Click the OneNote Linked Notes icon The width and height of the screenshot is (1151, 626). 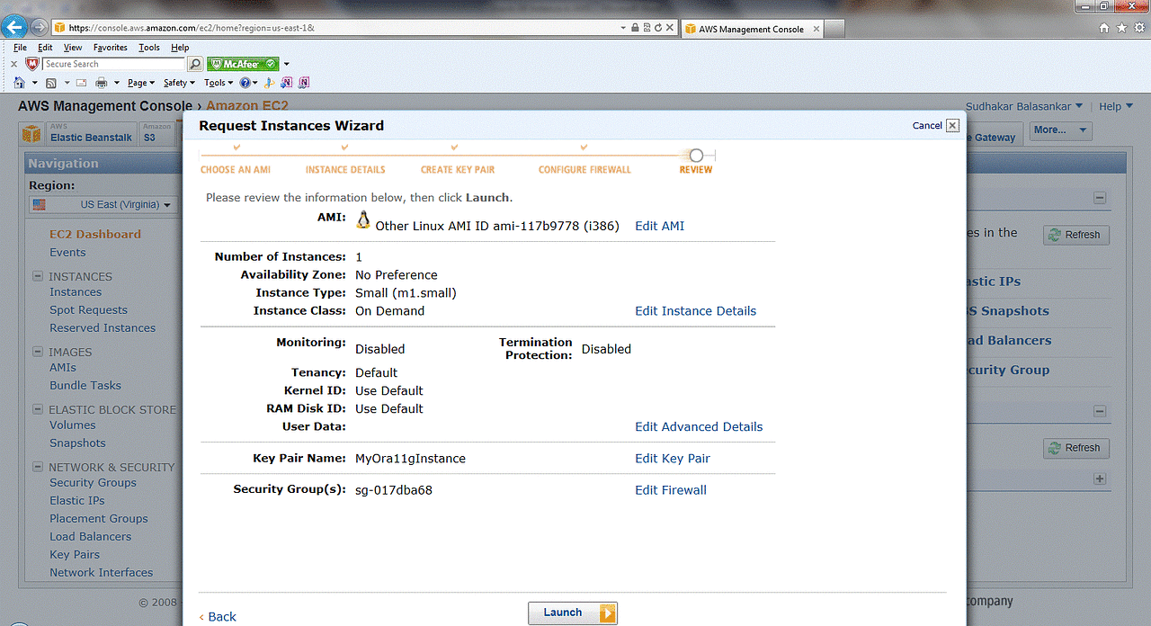[x=304, y=83]
